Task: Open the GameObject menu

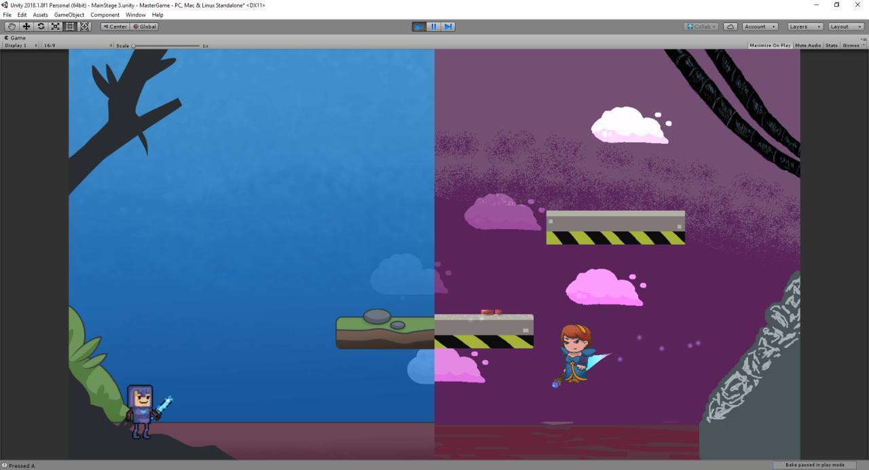Action: [x=69, y=15]
